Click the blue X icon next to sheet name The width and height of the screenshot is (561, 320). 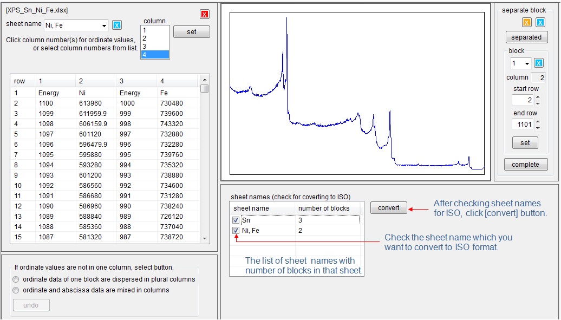[117, 25]
